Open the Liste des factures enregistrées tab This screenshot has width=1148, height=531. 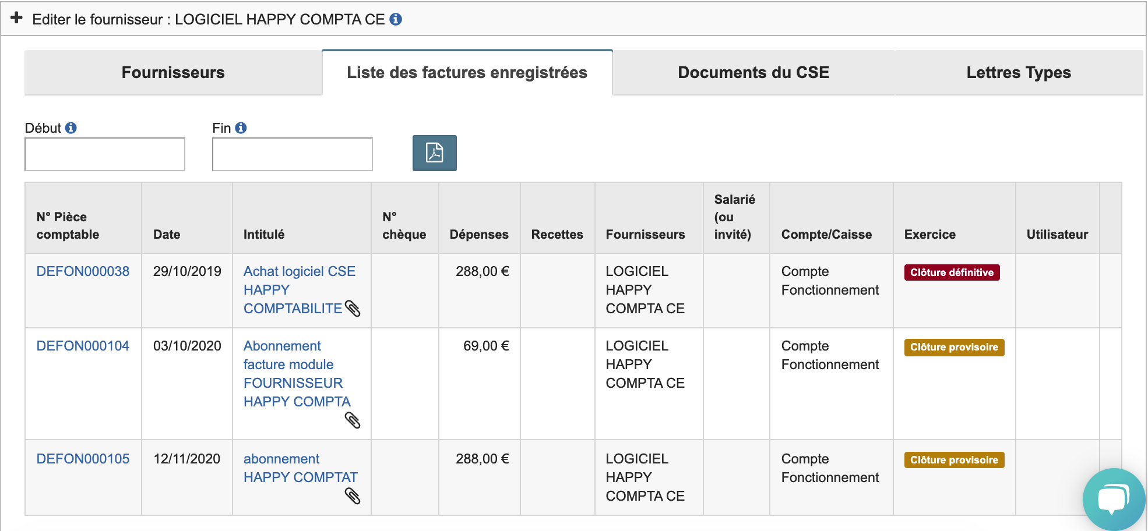tap(467, 73)
